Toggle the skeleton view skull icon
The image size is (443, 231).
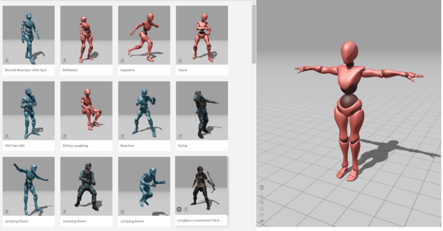point(262,187)
